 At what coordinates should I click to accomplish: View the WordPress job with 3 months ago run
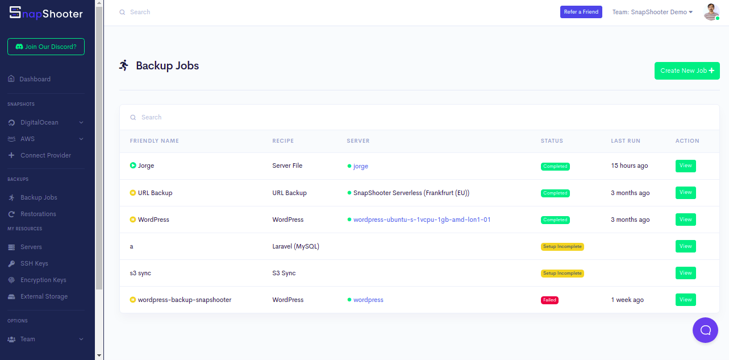[x=686, y=220]
